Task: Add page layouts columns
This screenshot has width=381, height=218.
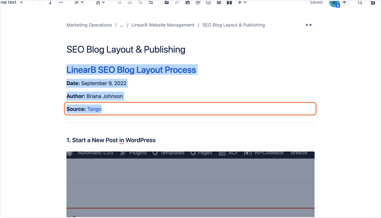Action: tap(229, 2)
